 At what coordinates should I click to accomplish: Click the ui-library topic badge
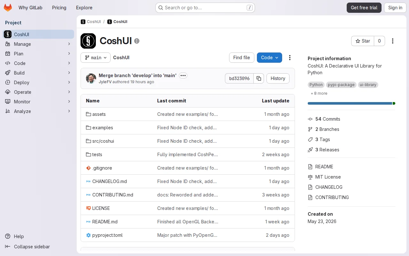click(368, 85)
